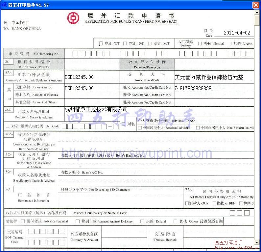This screenshot has width=261, height=252.
Task: Click the 境外汇款申请书 form title
Action: tap(131, 16)
